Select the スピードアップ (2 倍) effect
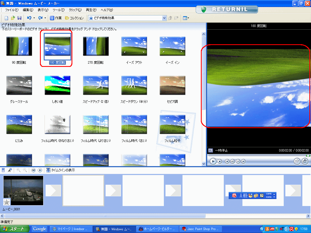 tap(96, 85)
